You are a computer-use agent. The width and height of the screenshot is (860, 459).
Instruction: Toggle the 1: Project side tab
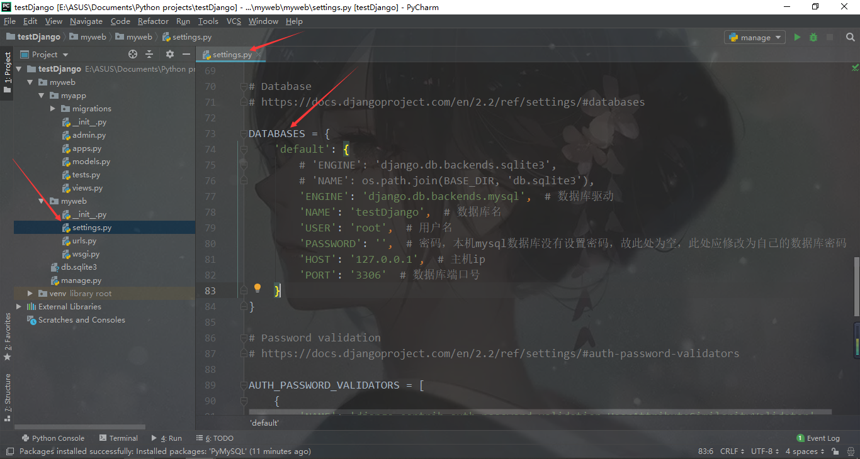[7, 73]
